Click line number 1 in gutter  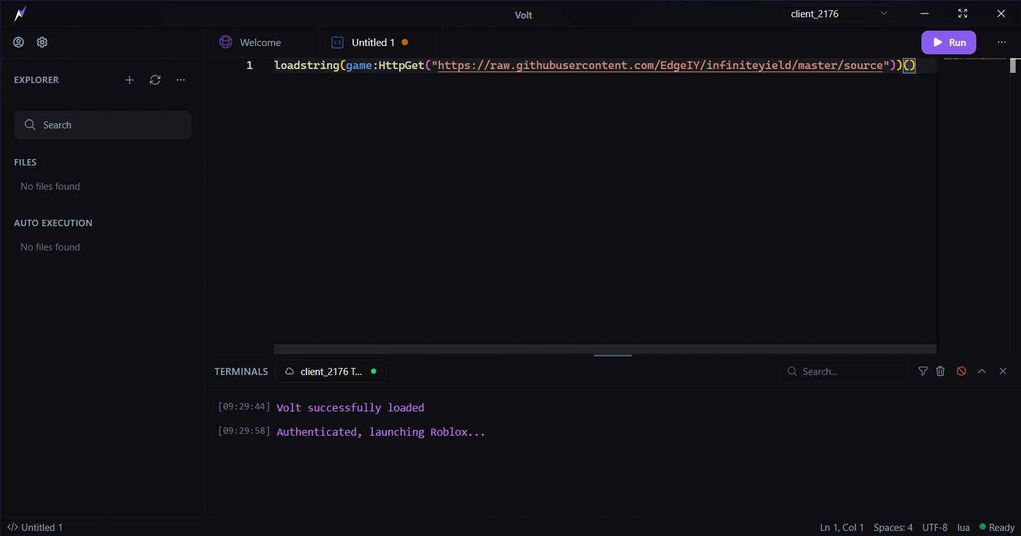coord(250,65)
